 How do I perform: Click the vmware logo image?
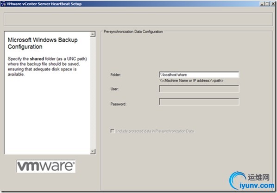(46, 166)
